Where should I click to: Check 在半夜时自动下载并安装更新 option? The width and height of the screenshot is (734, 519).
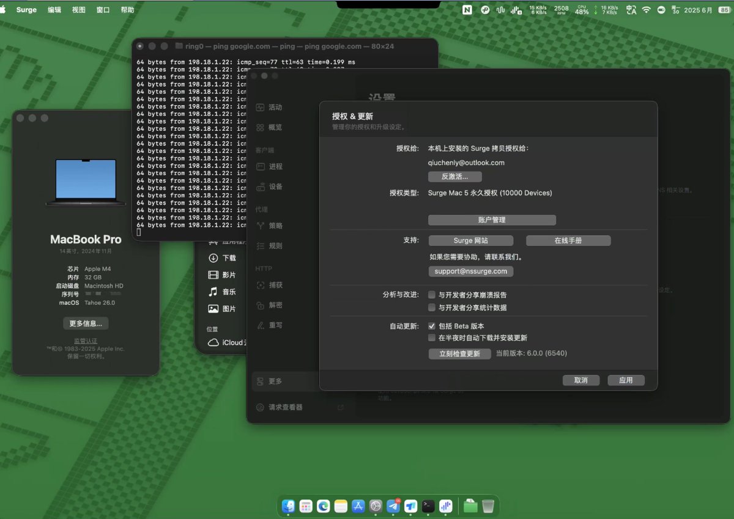(x=432, y=337)
